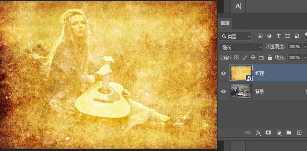This screenshot has height=151, width=307.
Task: Click the character panel 'A|' icon
Action: [x=238, y=6]
